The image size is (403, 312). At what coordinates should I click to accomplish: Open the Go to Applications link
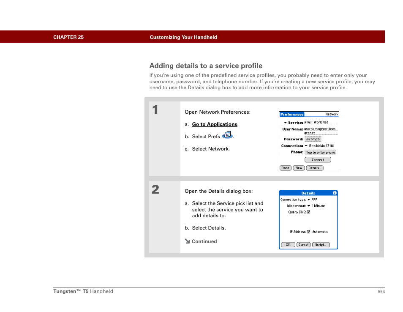215,124
